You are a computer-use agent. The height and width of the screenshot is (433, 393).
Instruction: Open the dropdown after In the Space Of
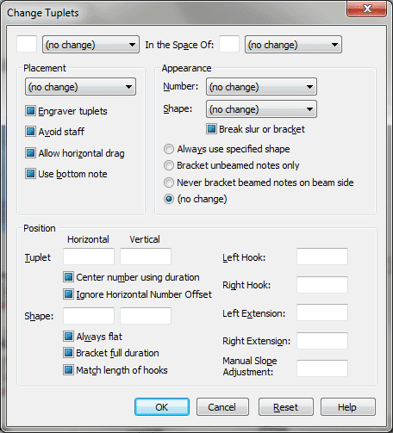coord(293,45)
